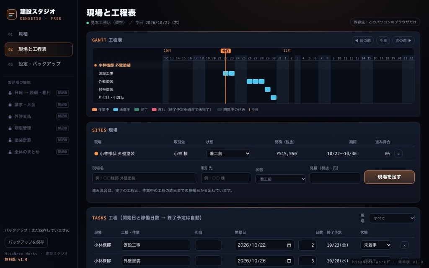Open 未着手 status dropdown for 仮設工事
Screen dimensions: 429x268
click(376, 245)
